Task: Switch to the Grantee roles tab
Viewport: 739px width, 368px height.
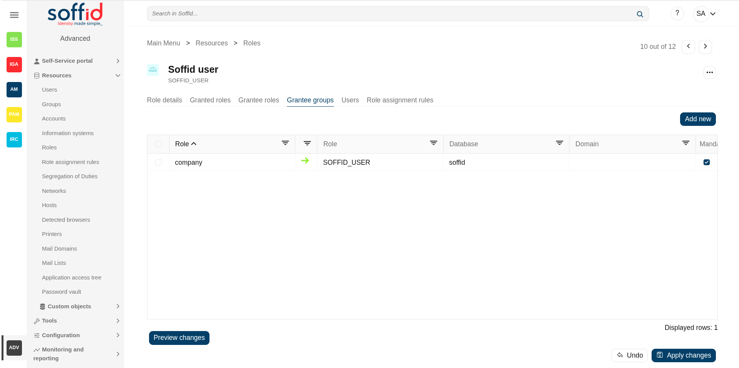Action: click(259, 100)
